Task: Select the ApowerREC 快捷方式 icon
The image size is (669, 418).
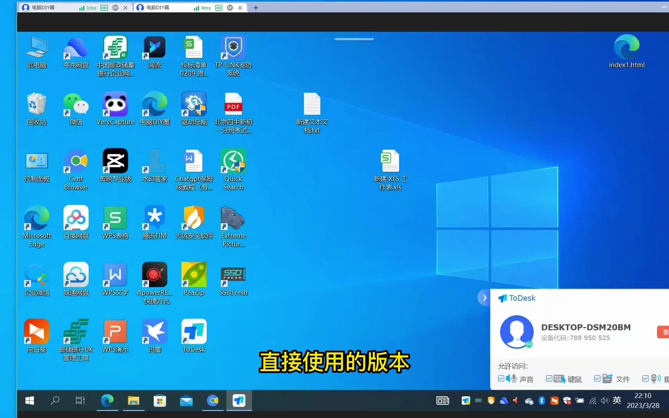Action: [x=155, y=284]
